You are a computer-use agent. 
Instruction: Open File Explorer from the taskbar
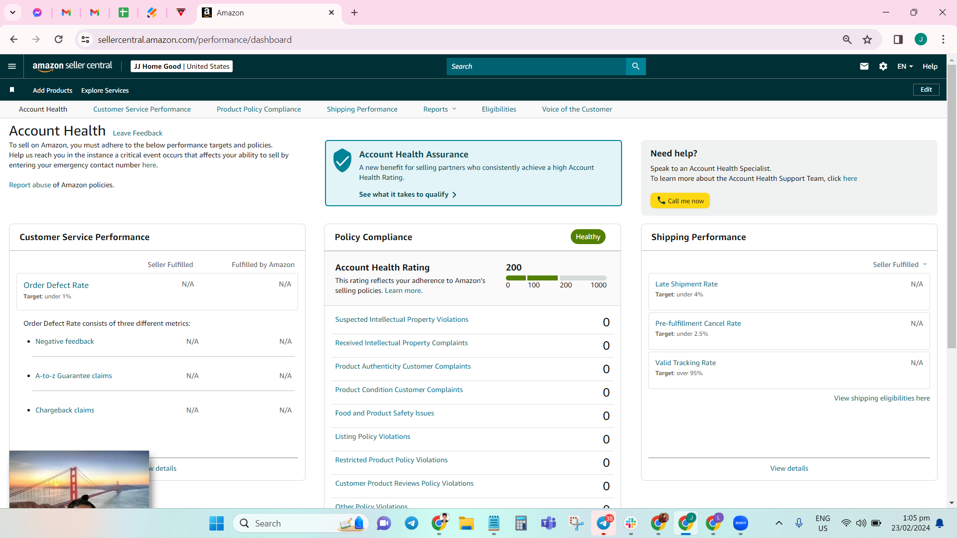tap(467, 523)
